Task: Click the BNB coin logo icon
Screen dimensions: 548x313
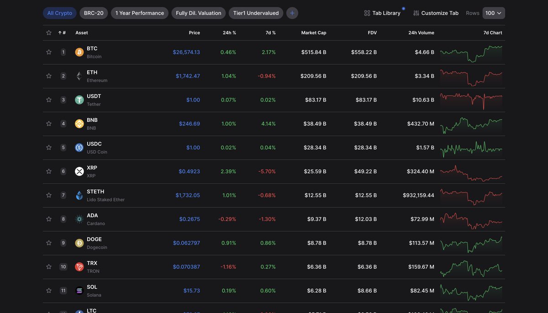Action: (79, 124)
